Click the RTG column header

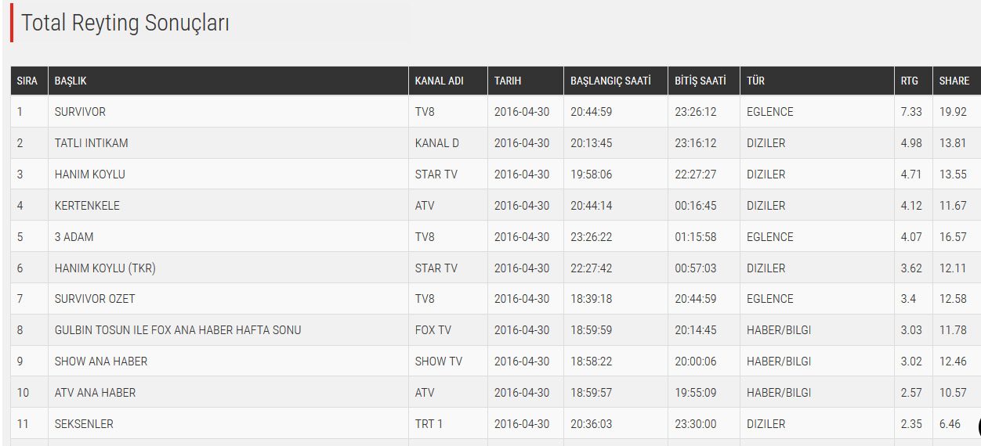(909, 81)
